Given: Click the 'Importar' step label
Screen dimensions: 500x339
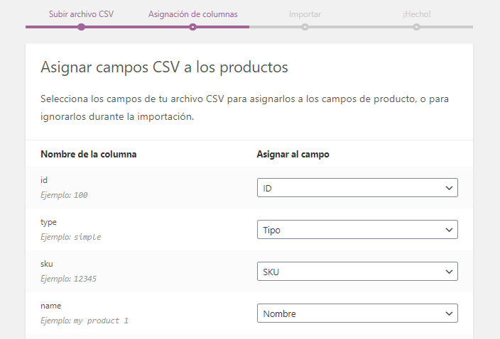Looking at the screenshot, I should point(305,13).
